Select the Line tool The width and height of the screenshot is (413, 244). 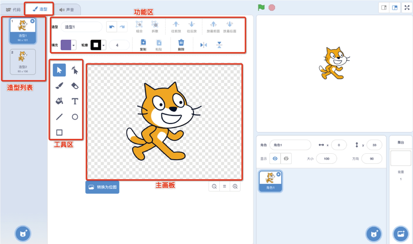click(59, 117)
